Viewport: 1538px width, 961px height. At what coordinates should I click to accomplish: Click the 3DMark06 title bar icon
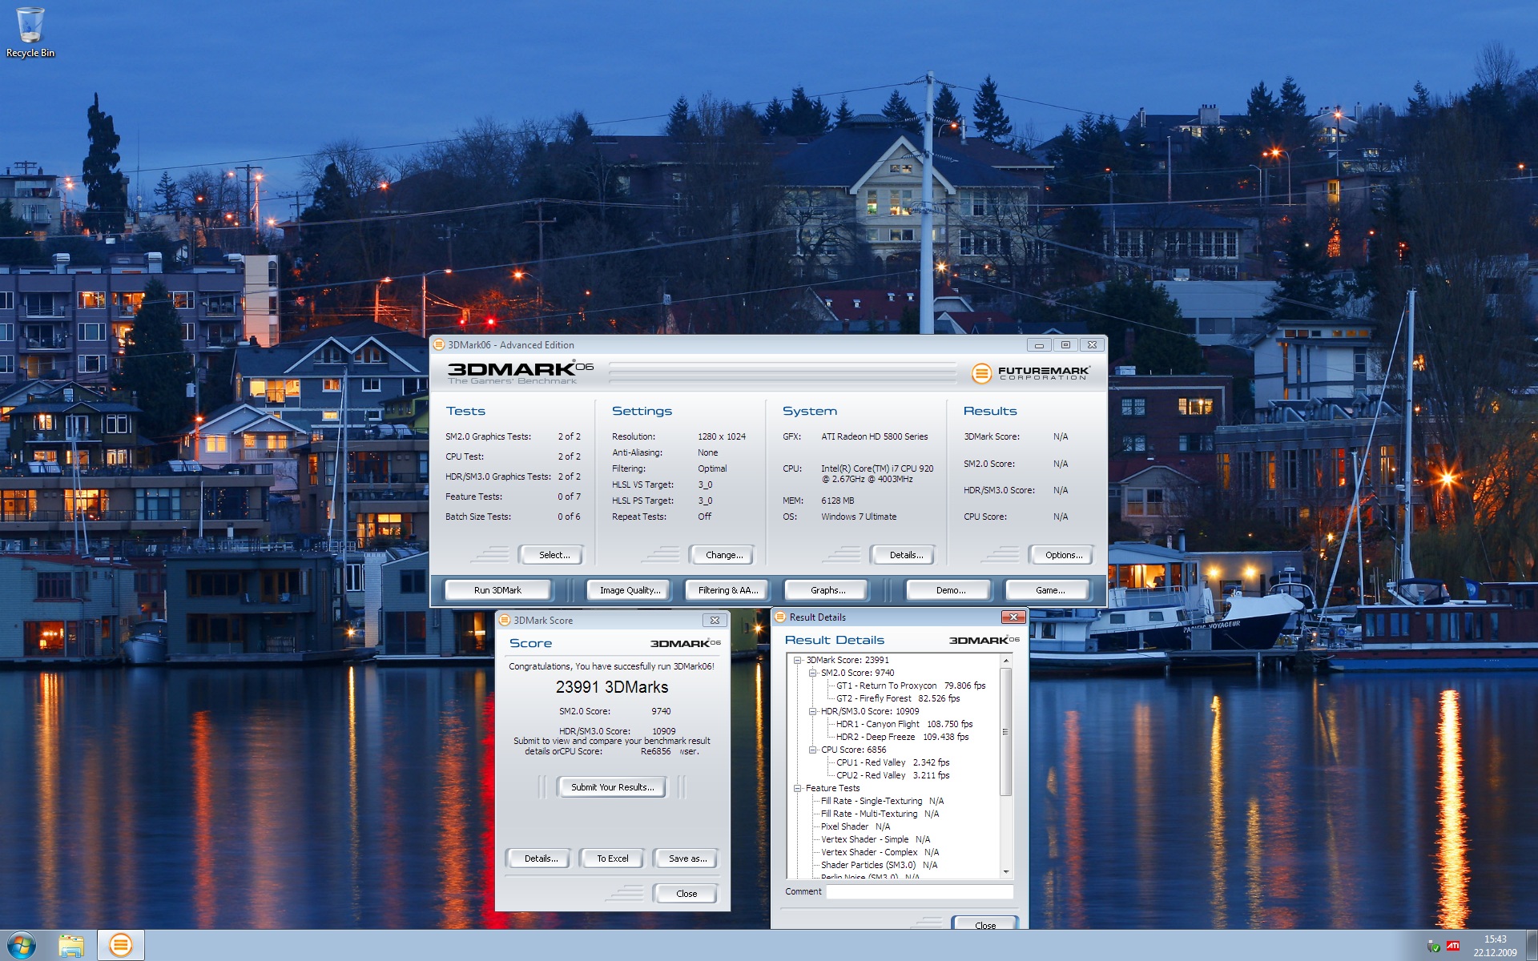[439, 345]
